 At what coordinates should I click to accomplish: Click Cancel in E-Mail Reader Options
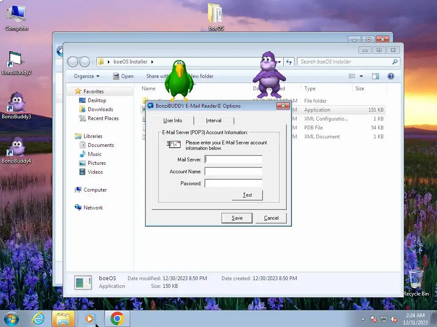(271, 218)
